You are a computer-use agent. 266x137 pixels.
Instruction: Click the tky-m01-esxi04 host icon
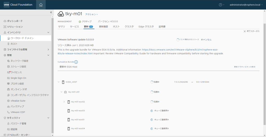click(69, 128)
